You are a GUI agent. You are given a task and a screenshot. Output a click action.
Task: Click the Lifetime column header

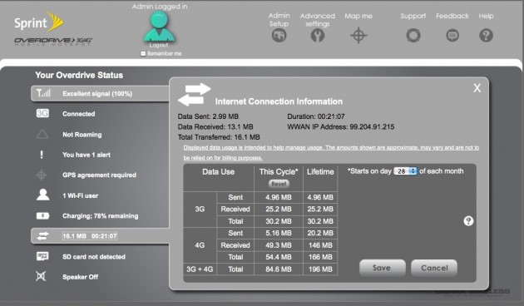tap(320, 171)
